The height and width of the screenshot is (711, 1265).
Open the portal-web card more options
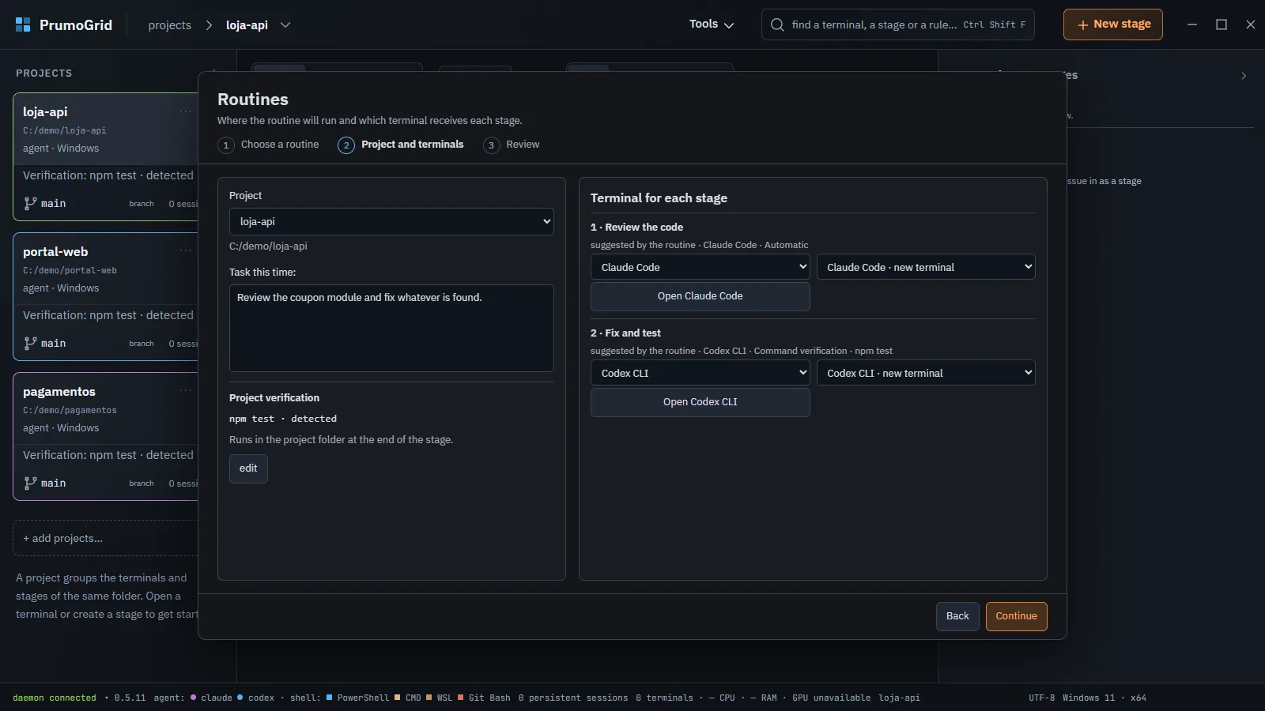click(186, 251)
